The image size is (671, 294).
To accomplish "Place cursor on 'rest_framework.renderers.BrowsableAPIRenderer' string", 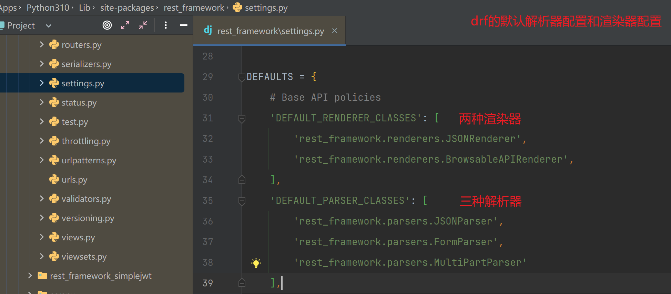I will point(431,160).
